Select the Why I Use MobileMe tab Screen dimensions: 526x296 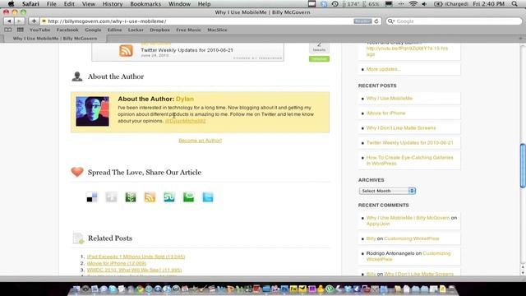pos(55,39)
